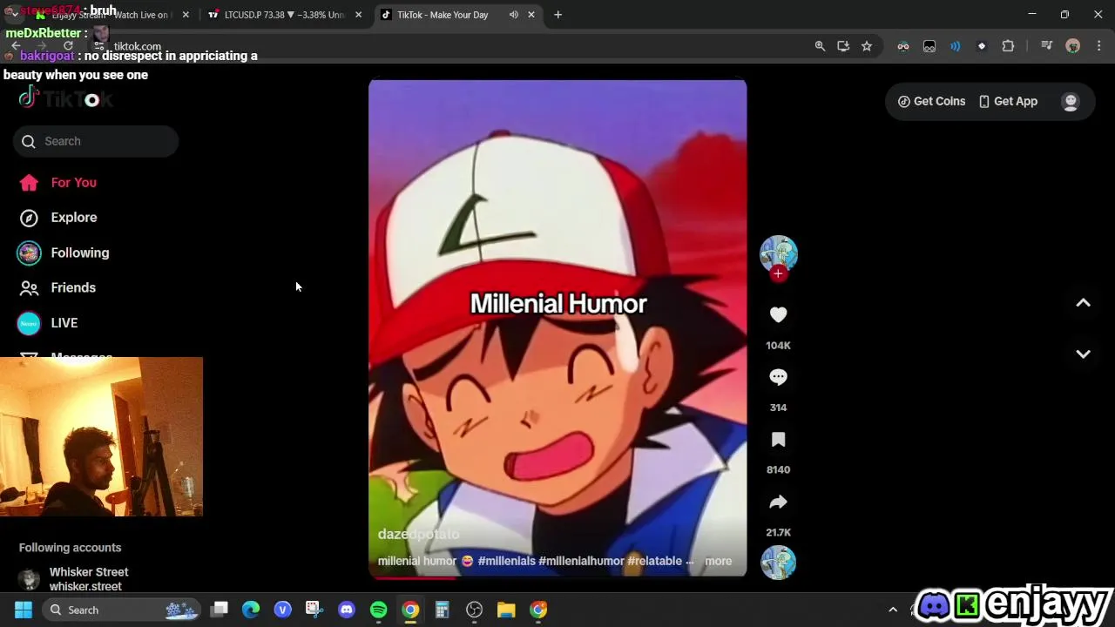Open Microsoft Edge from taskbar
Image resolution: width=1115 pixels, height=627 pixels.
click(251, 610)
